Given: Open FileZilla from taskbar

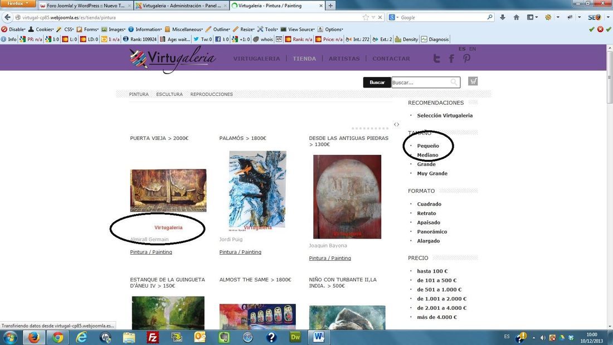Looking at the screenshot, I should click(x=153, y=337).
